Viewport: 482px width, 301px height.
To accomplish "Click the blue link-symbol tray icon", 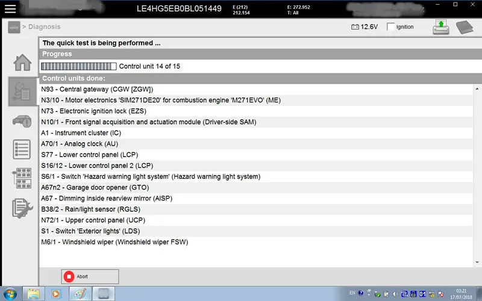I will point(404,294).
